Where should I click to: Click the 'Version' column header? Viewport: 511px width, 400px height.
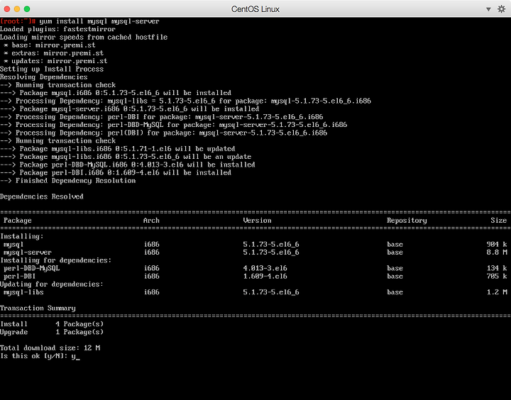[257, 221]
